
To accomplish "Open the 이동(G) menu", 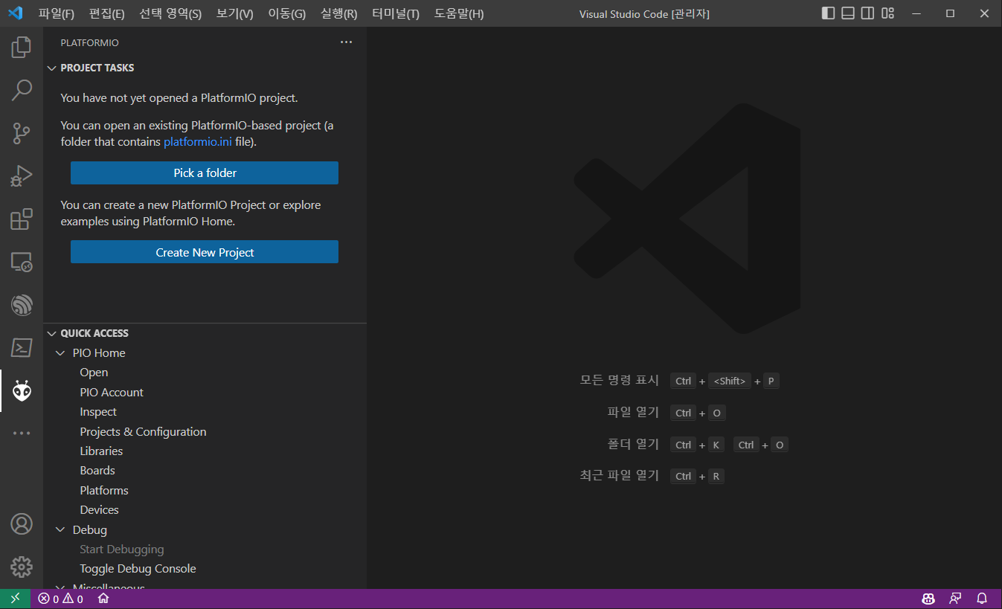I will 286,13.
